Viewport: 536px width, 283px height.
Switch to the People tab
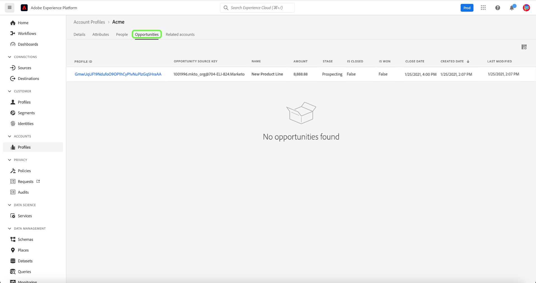coord(122,35)
